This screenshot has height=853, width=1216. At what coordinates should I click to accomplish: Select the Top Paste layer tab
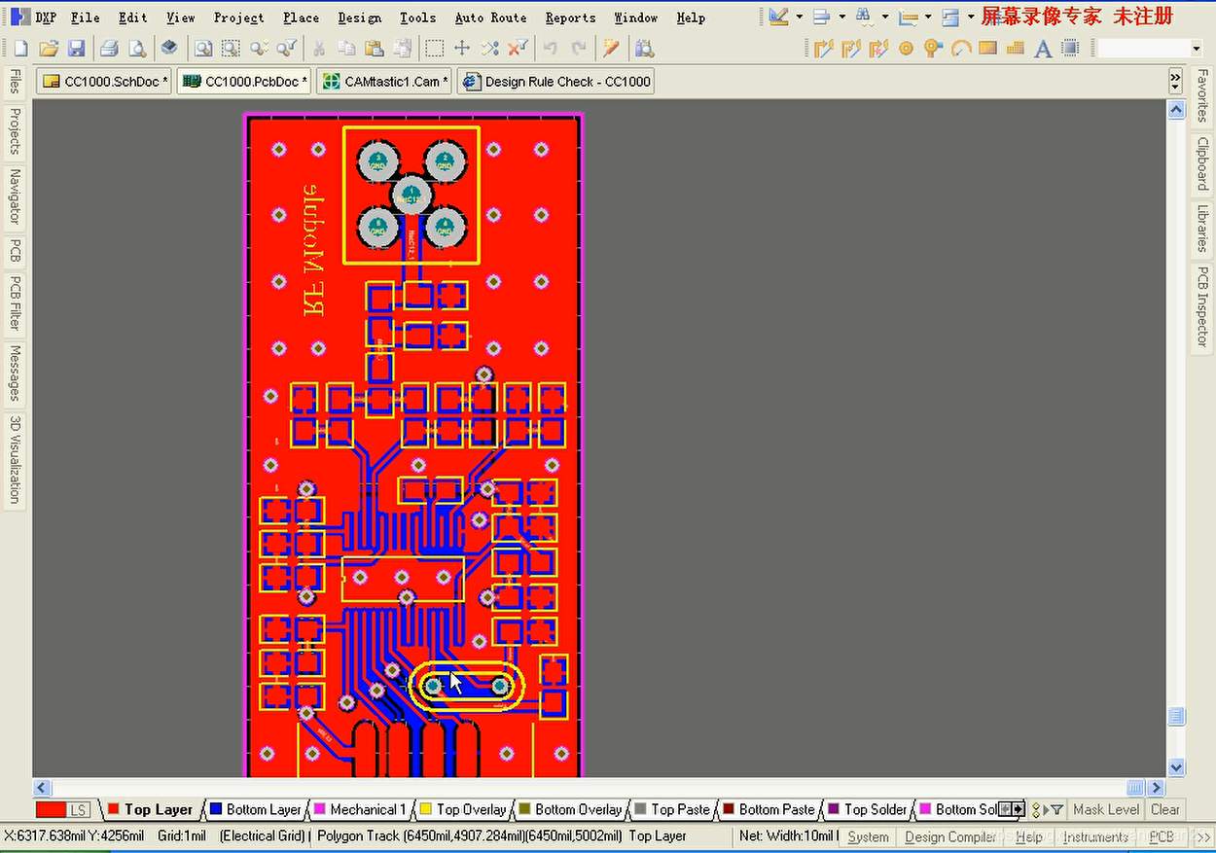coord(672,809)
